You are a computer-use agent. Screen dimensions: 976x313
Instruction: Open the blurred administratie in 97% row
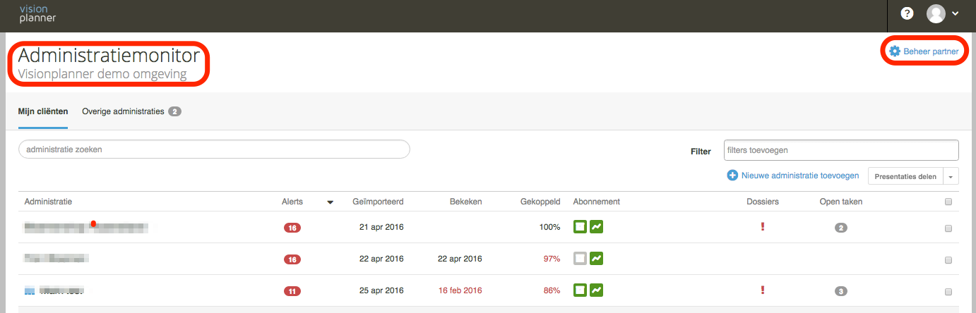(x=56, y=259)
